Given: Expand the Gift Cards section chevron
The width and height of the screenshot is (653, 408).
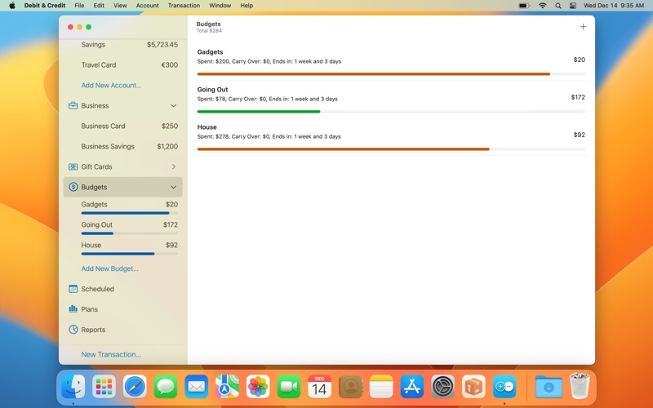Looking at the screenshot, I should pyautogui.click(x=173, y=166).
